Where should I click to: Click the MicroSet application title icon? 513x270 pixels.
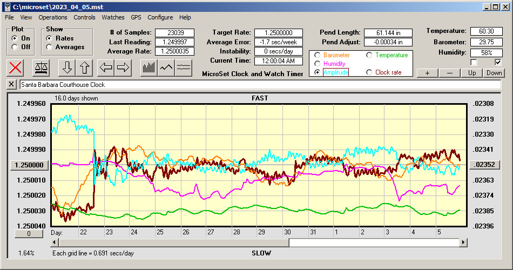pyautogui.click(x=7, y=7)
